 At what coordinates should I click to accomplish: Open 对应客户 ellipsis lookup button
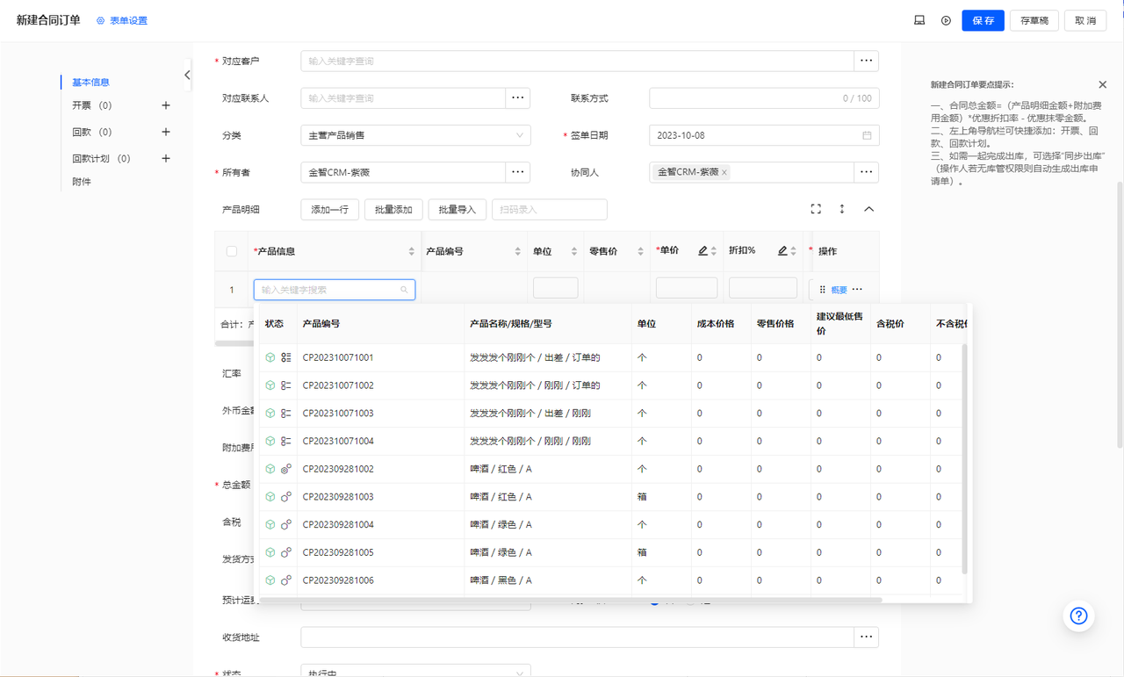click(867, 61)
